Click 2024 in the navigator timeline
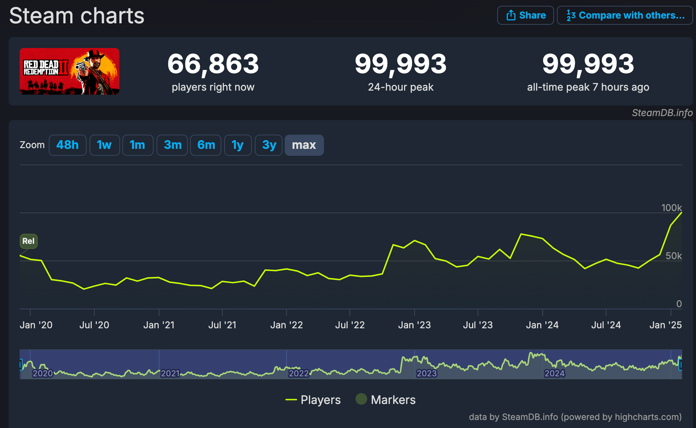The width and height of the screenshot is (696, 428). [554, 373]
